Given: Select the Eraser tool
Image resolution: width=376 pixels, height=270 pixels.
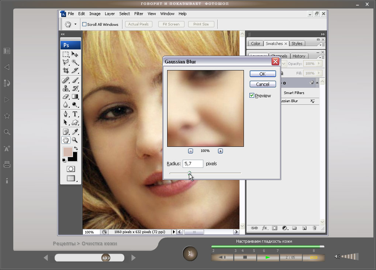Looking at the screenshot, I should (66, 97).
